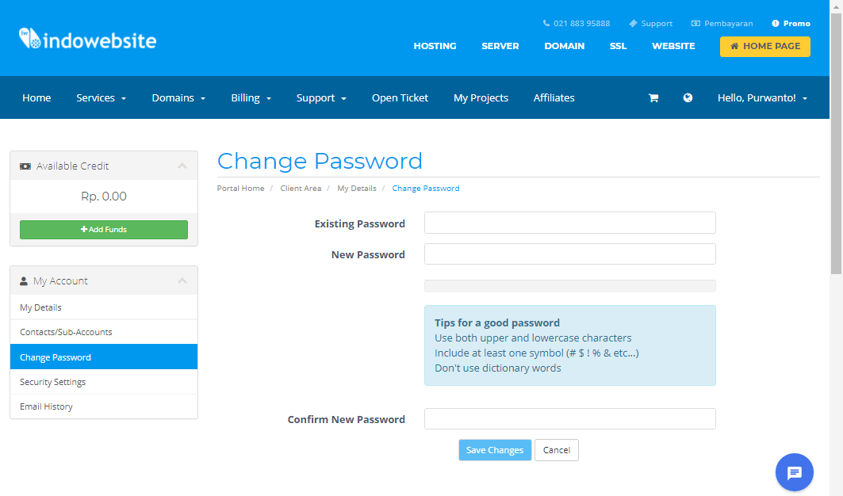Collapse the Available Credit panel
Viewport: 843px width, 496px height.
pyautogui.click(x=182, y=166)
